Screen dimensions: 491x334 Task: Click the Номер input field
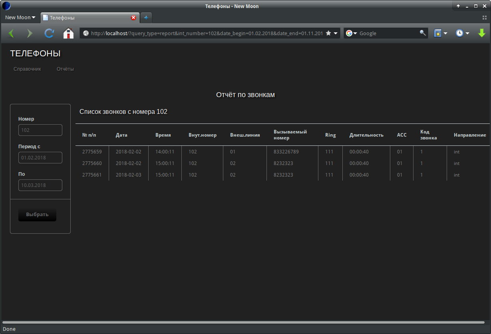(x=40, y=130)
